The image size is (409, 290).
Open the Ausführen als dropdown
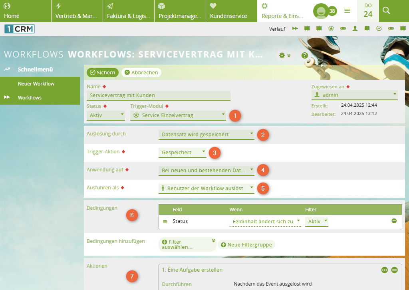[x=206, y=188]
